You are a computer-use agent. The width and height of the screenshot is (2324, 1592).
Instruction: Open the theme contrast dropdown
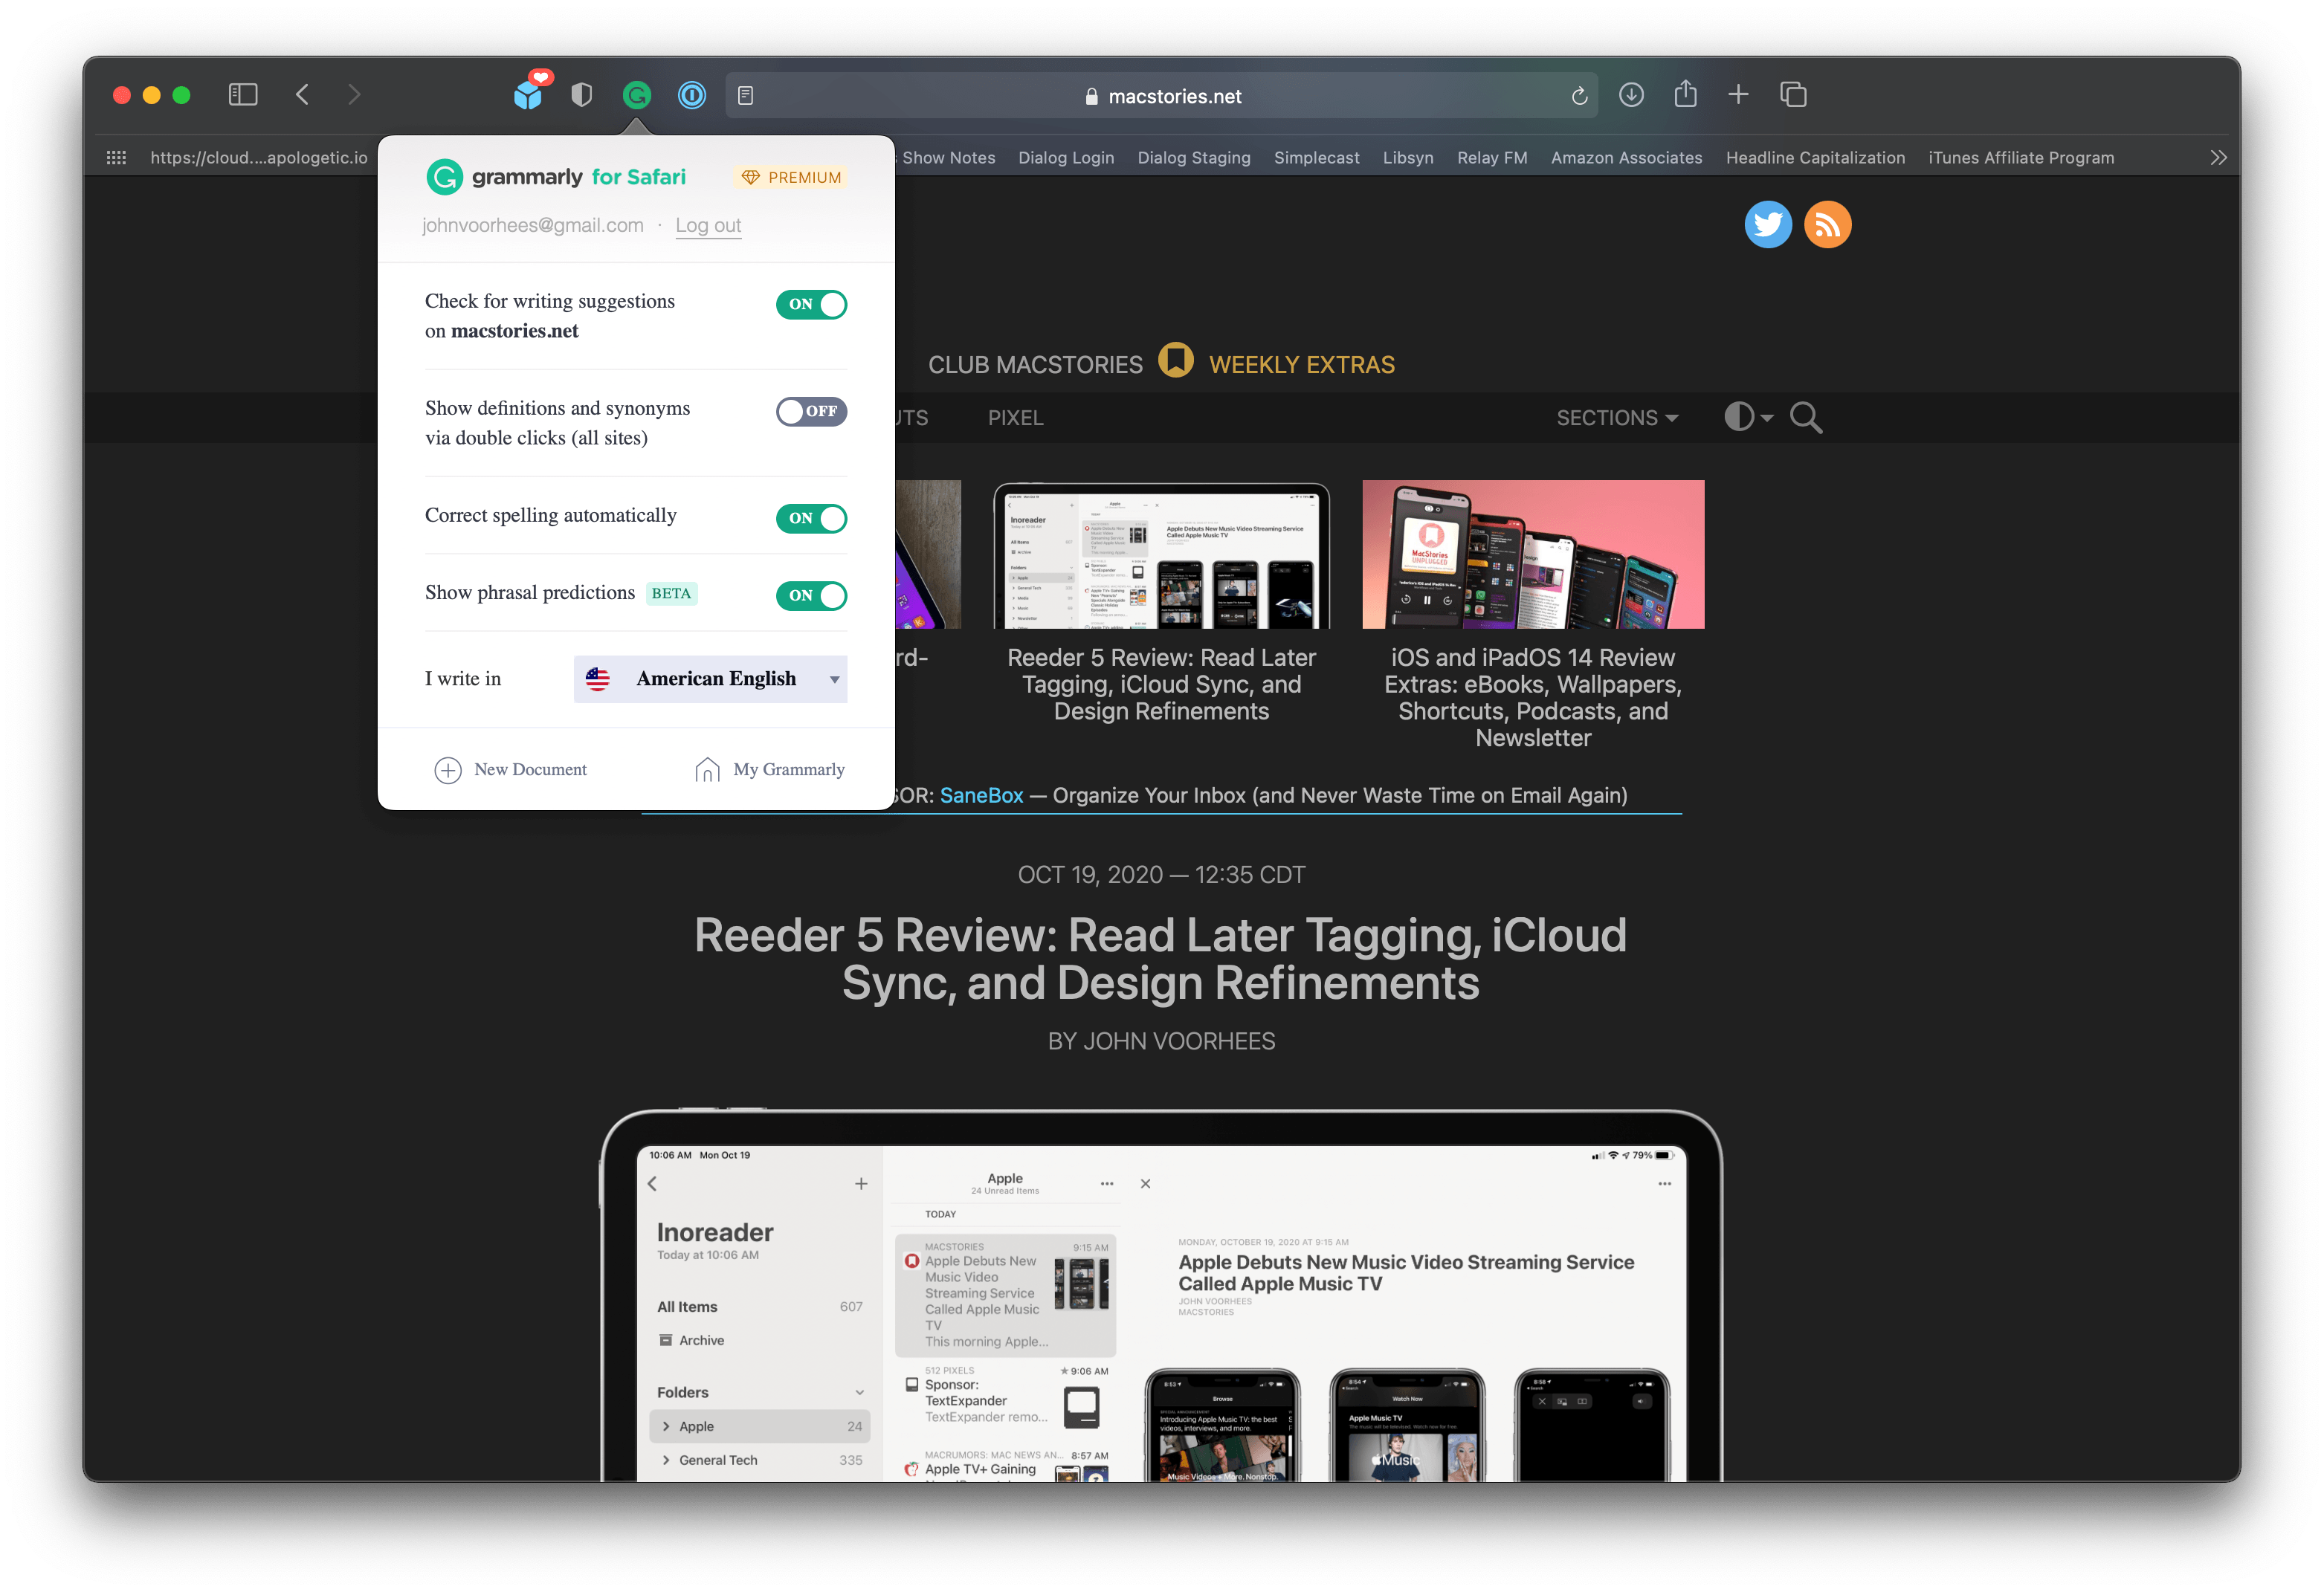[x=1748, y=417]
